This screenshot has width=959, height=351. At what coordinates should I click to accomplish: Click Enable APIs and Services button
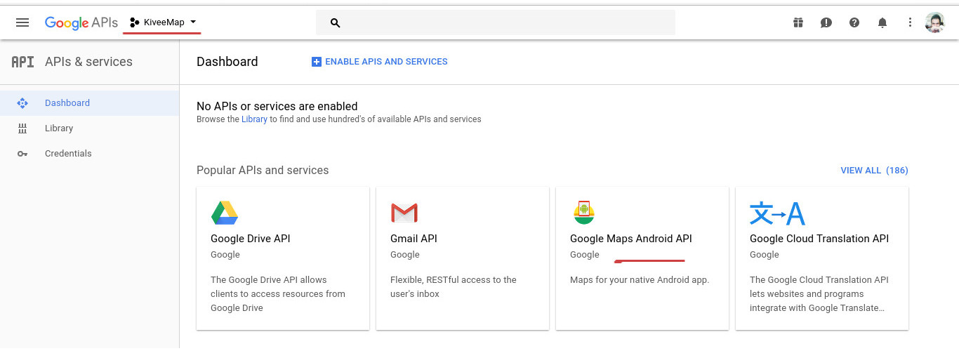(x=379, y=62)
